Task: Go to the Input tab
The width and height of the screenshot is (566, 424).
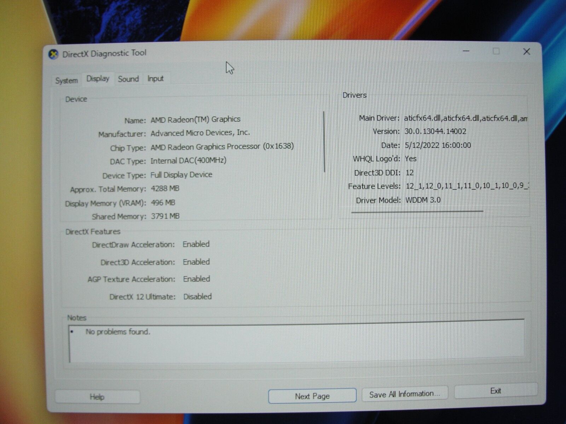Action: (155, 78)
